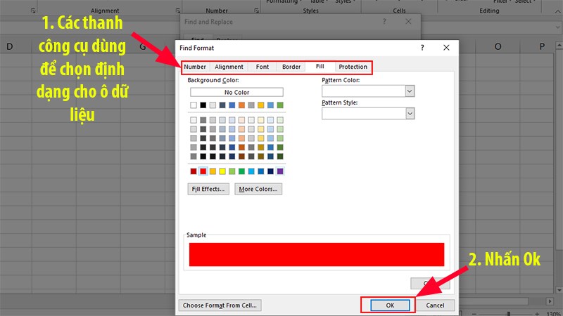Click the Alignment group dialog launcher icon

point(172,11)
